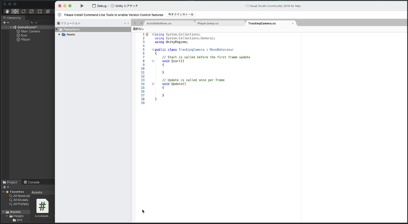The image size is (408, 224).
Task: Select the Hand tool in Unity toolbar
Action: point(7,11)
